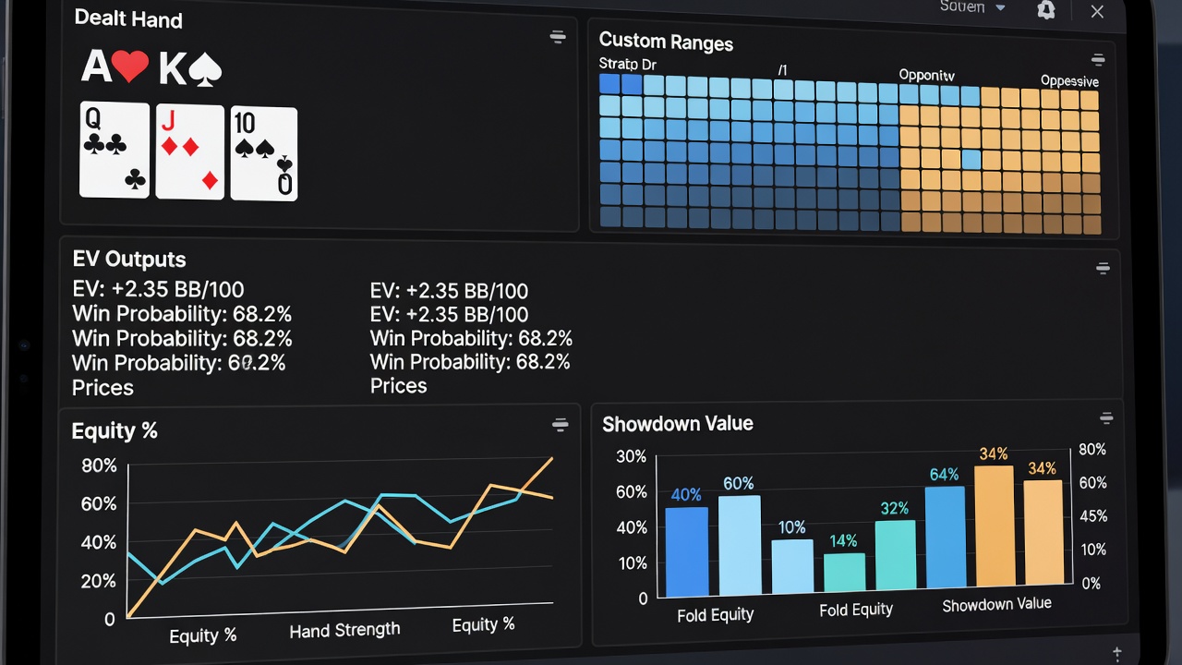Open the Custom Ranges panel menu icon
This screenshot has width=1182, height=665.
(x=1098, y=59)
